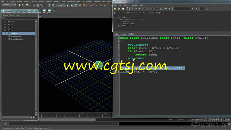Click Select by component type icon
The width and height of the screenshot is (231, 130).
coord(42,5)
